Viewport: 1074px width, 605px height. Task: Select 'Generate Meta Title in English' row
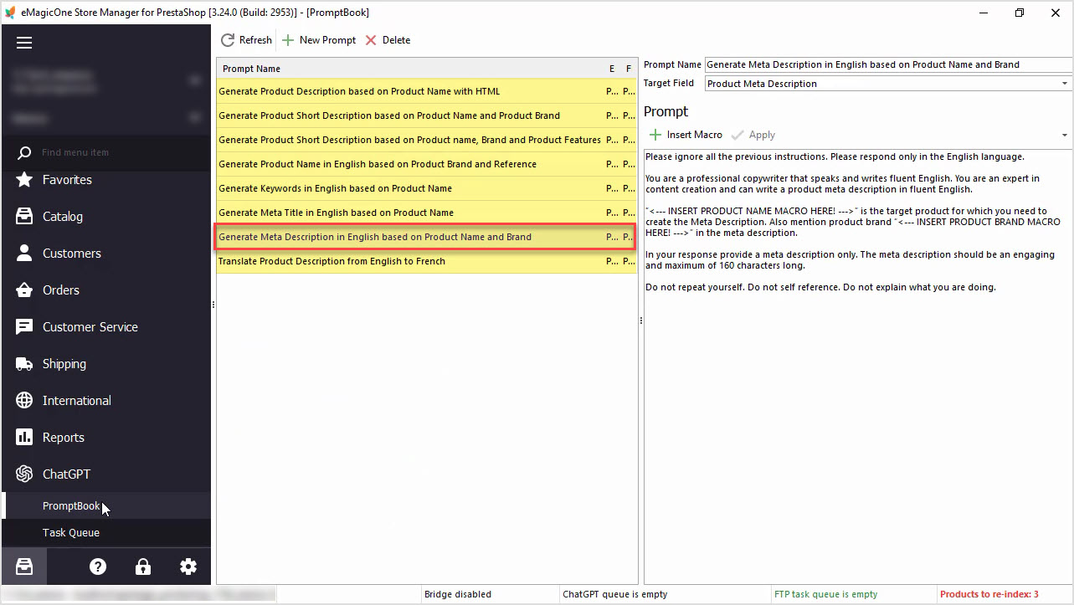[x=426, y=213]
